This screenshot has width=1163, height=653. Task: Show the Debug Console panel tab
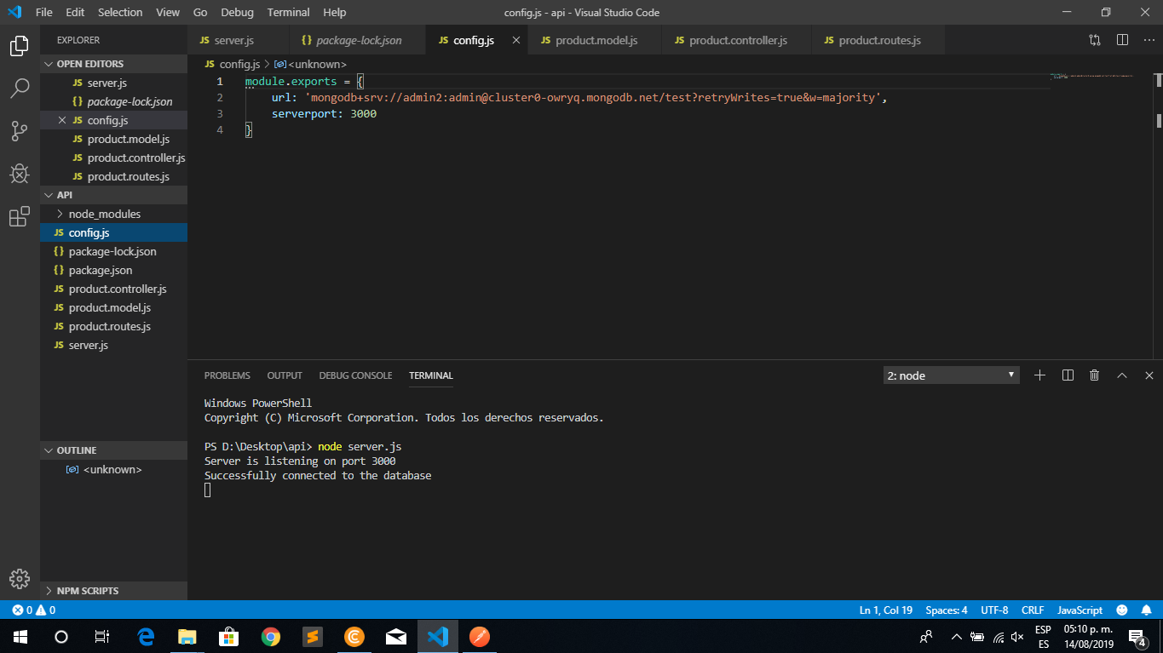click(x=355, y=375)
